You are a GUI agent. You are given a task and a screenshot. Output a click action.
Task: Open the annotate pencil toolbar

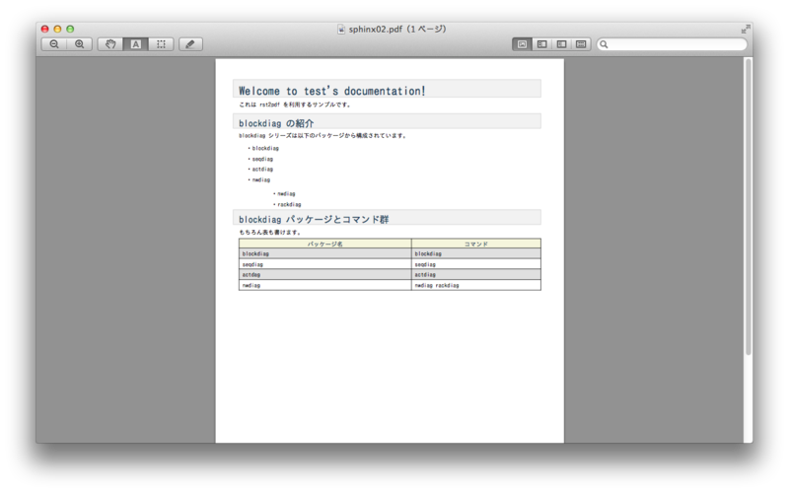pyautogui.click(x=190, y=44)
